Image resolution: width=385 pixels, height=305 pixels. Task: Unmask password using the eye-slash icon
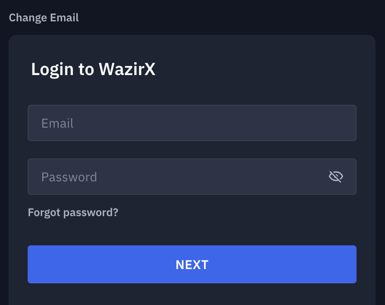[336, 177]
